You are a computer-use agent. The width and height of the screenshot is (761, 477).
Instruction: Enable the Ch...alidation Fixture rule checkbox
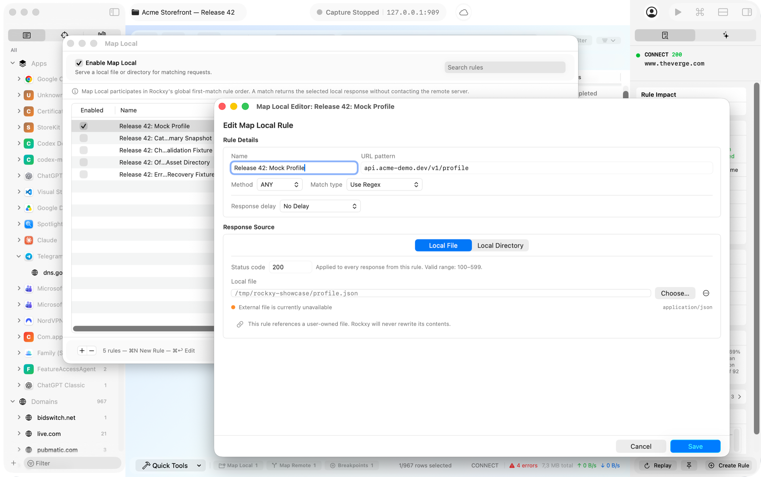pos(84,150)
